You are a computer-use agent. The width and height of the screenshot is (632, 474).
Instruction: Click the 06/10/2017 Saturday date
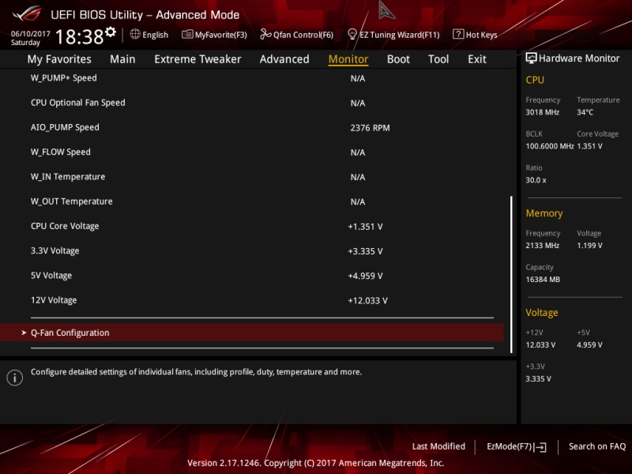point(30,38)
